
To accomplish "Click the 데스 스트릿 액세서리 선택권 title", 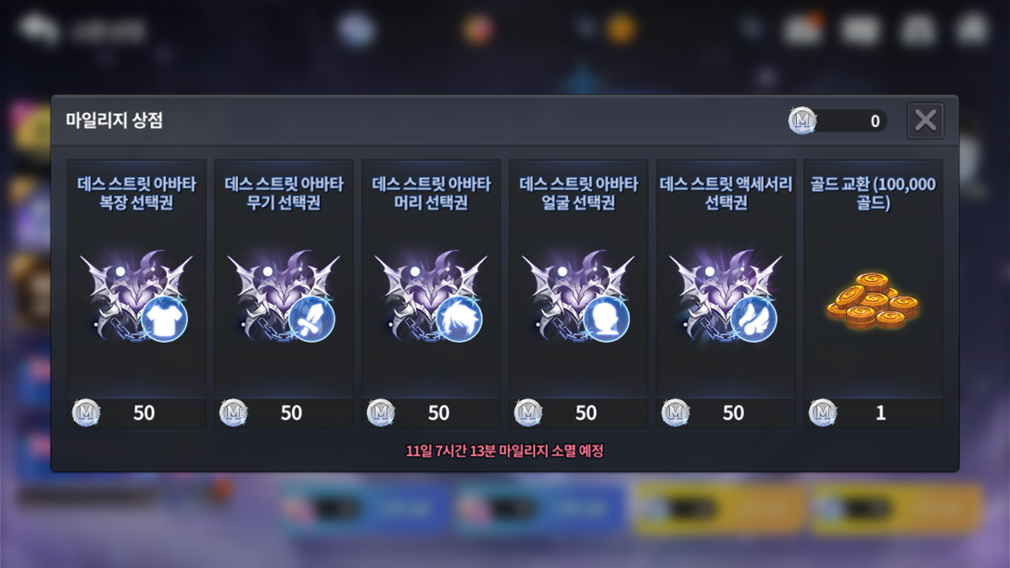I will [x=726, y=194].
